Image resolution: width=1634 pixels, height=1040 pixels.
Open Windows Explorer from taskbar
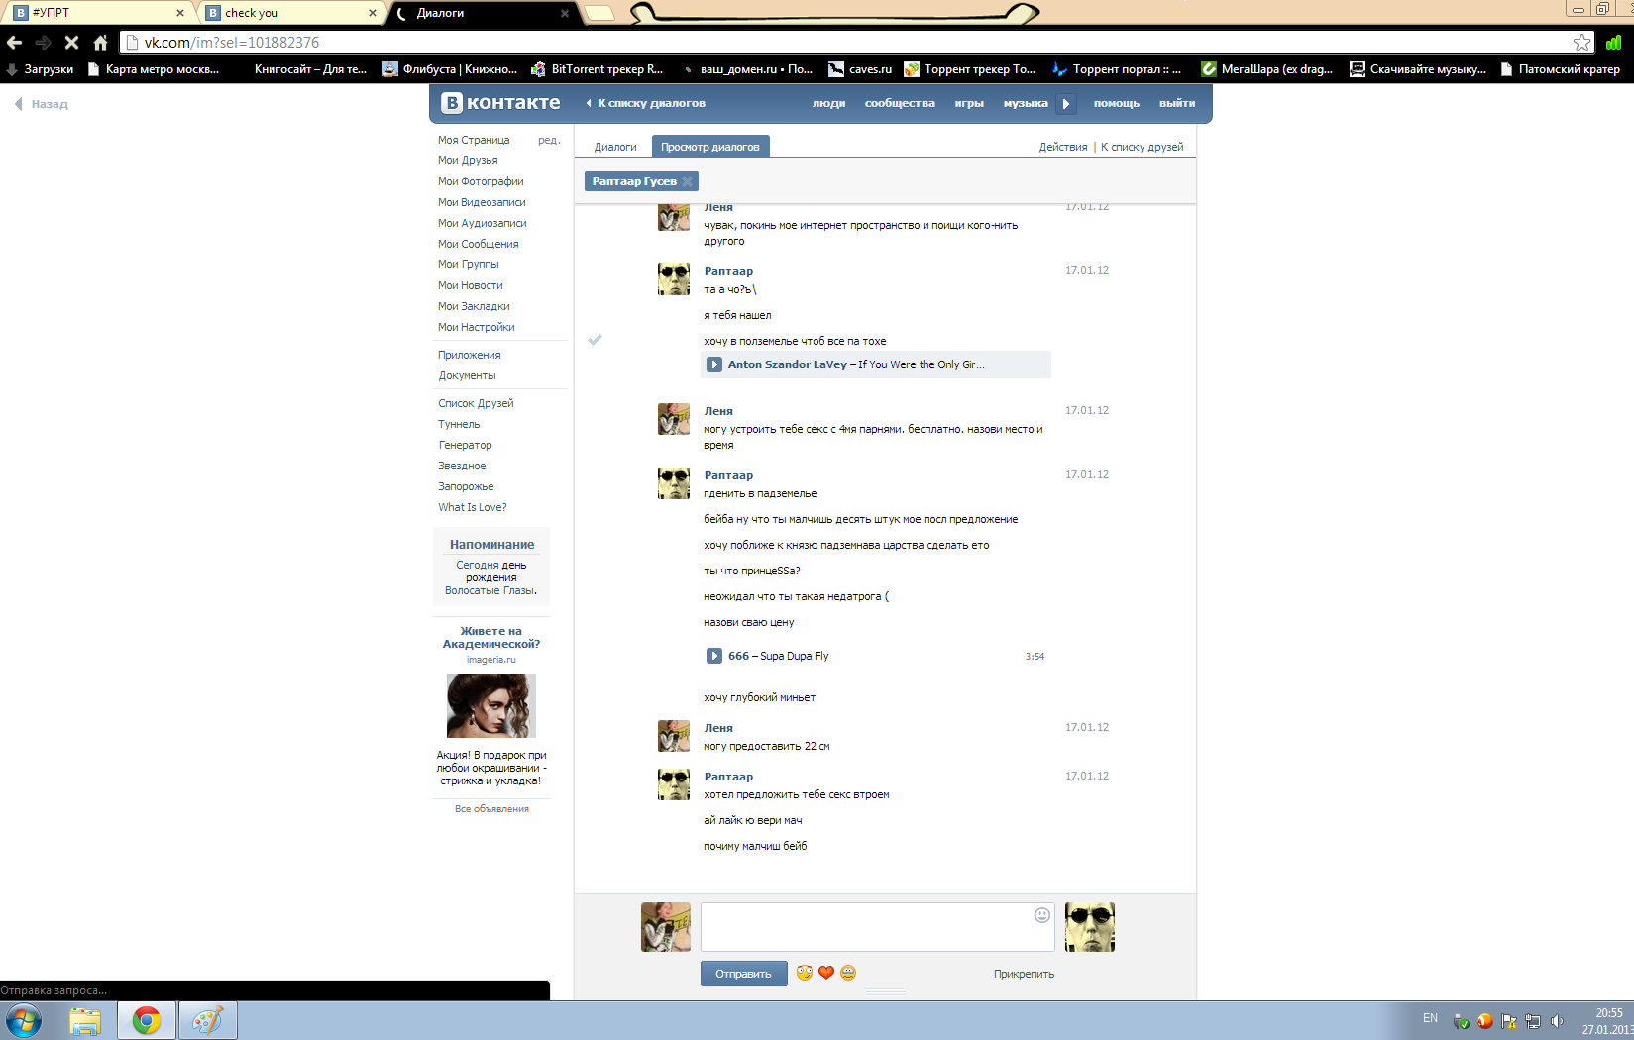pos(85,1020)
